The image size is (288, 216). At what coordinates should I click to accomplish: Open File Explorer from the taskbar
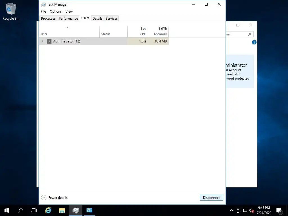pos(62,210)
